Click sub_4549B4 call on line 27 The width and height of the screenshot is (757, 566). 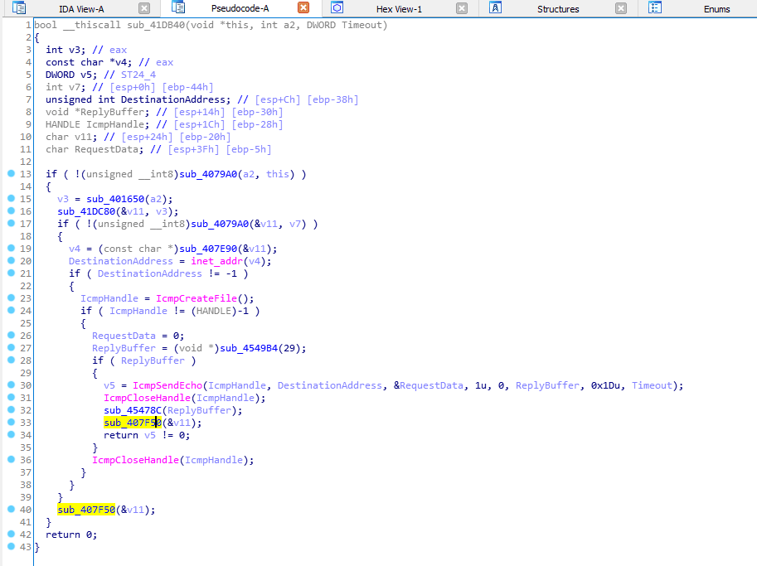(249, 348)
